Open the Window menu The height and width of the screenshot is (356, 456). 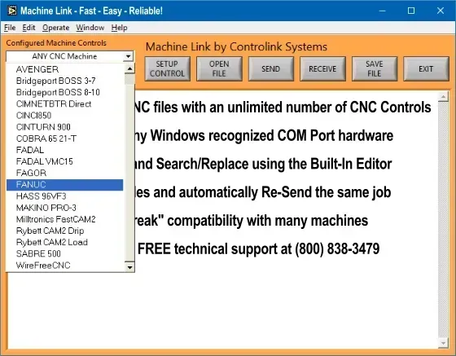(90, 28)
